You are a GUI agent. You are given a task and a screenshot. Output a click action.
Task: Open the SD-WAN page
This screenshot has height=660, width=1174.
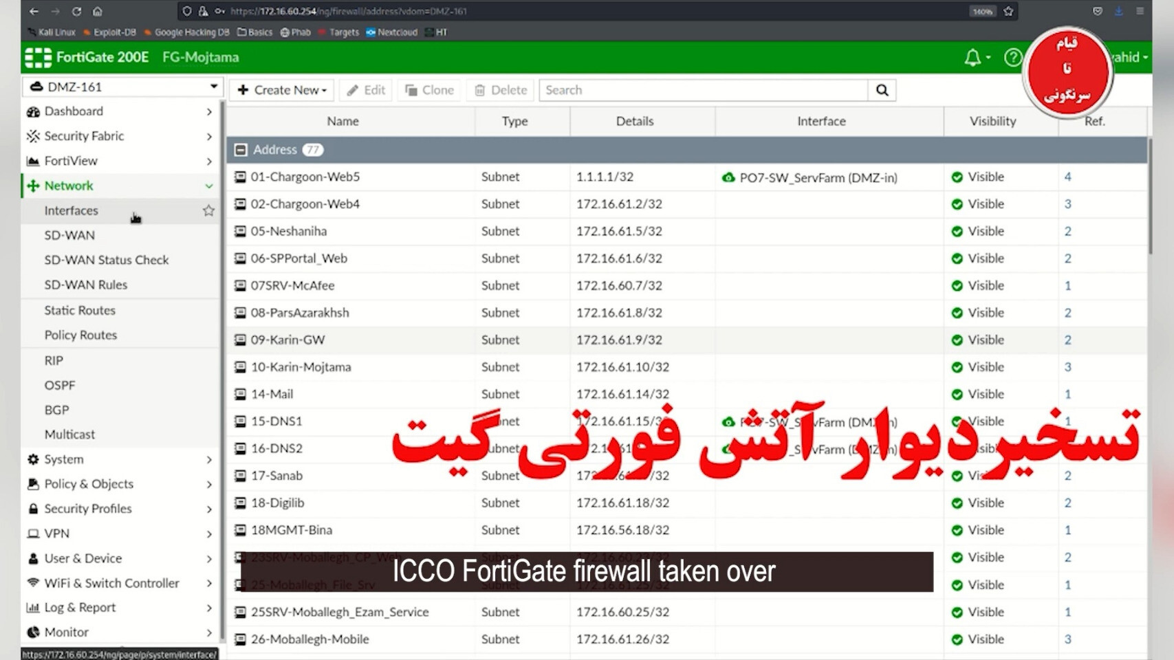(69, 235)
